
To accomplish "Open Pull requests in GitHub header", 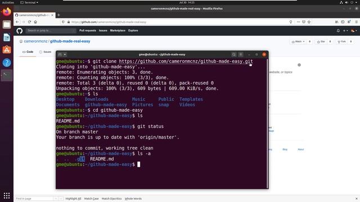I will pyautogui.click(x=88, y=30).
